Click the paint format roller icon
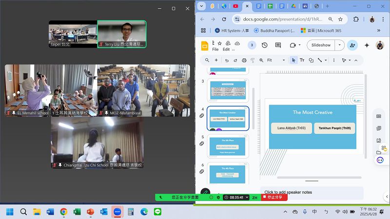This screenshot has height=219, width=390. 253,60
